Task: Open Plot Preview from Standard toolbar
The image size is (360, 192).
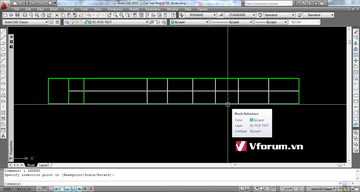Action: coord(31,15)
